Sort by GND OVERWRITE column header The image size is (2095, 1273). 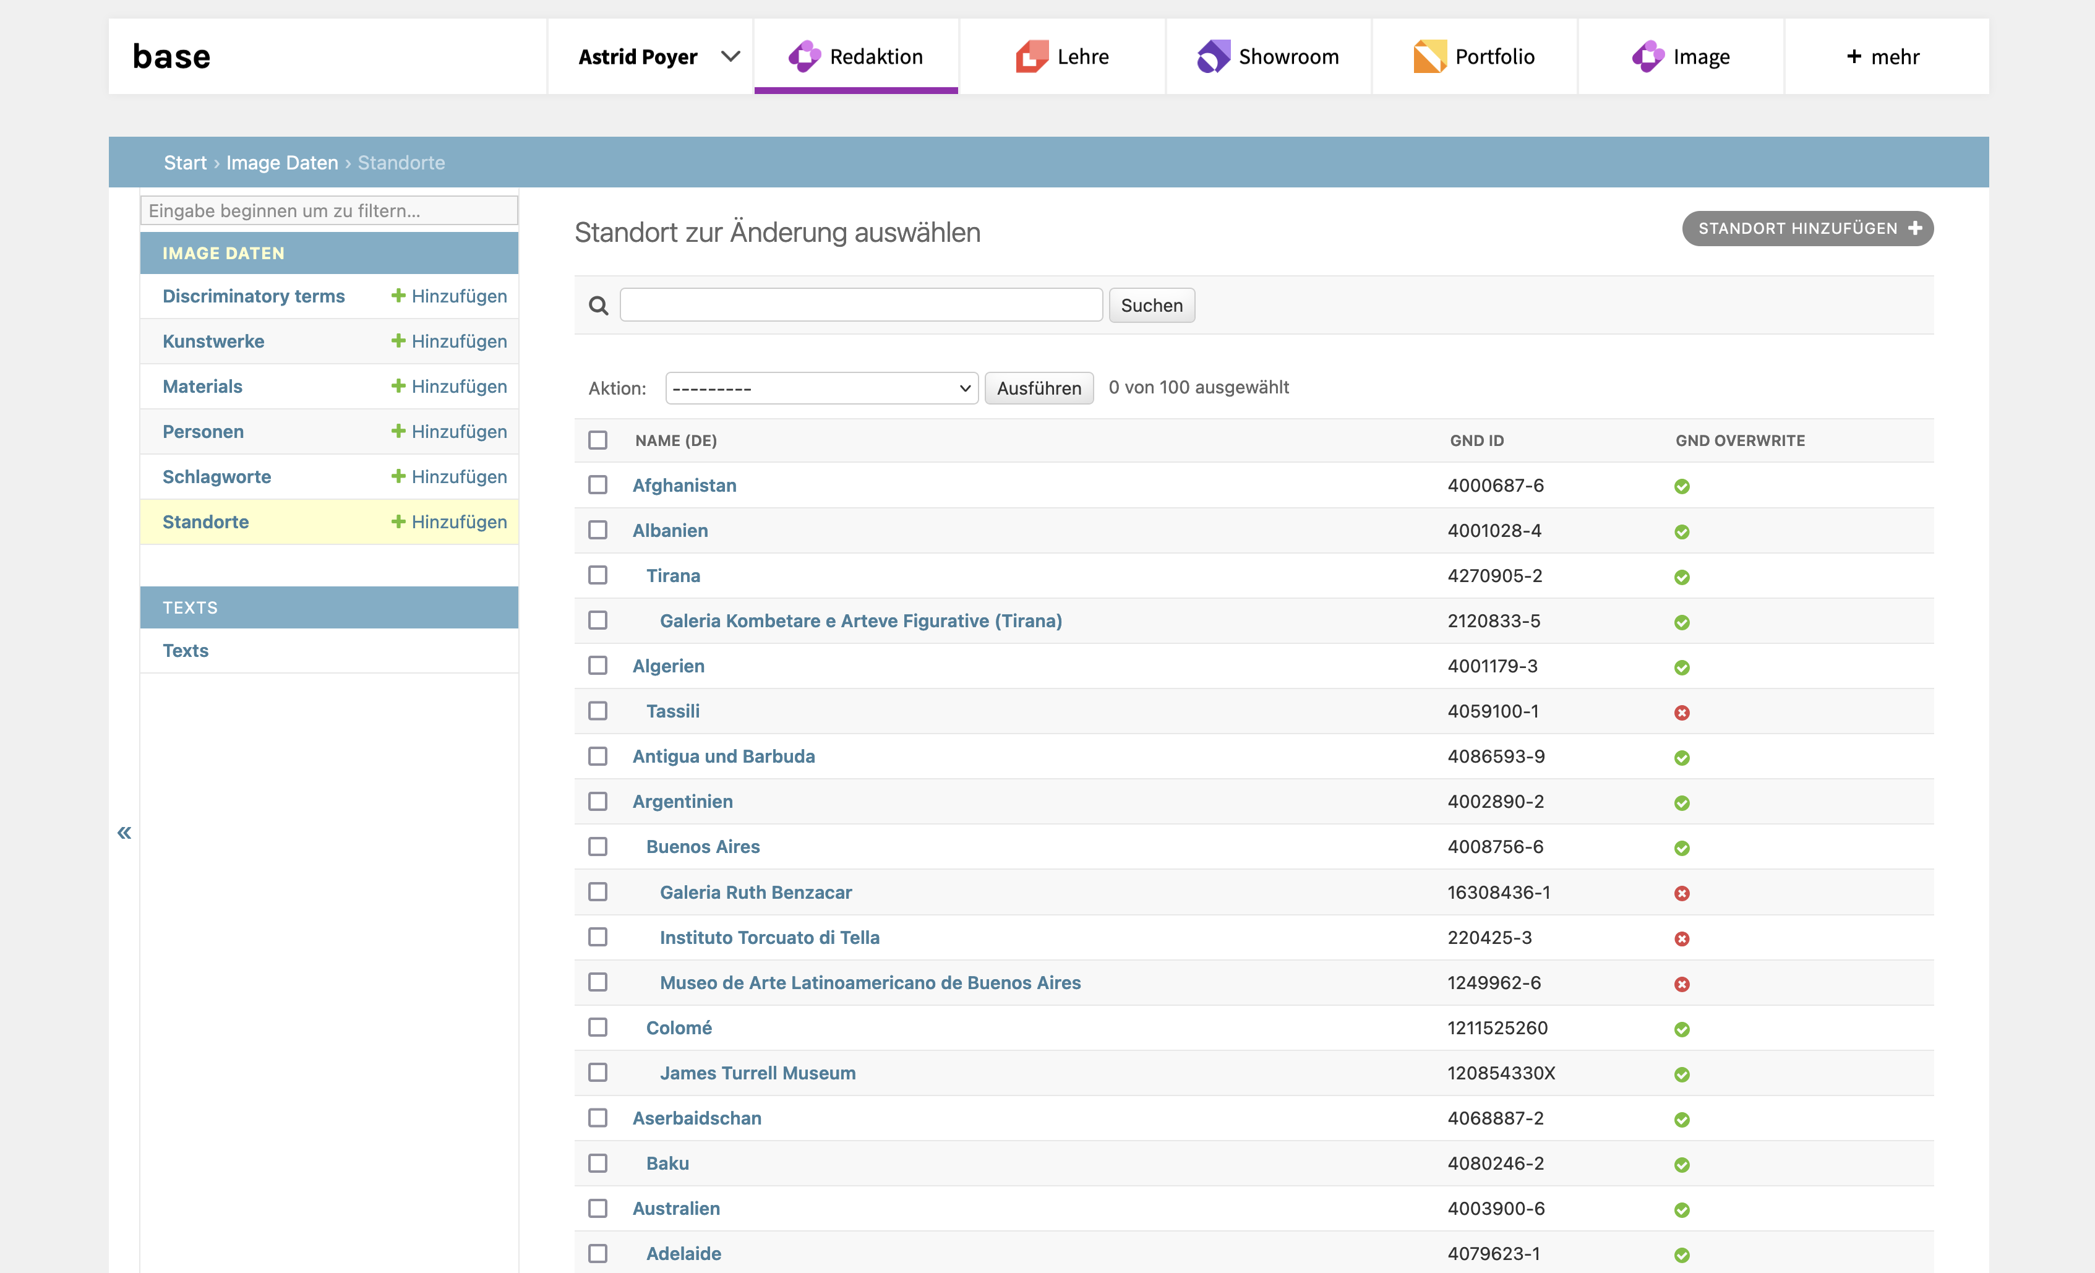click(1739, 440)
